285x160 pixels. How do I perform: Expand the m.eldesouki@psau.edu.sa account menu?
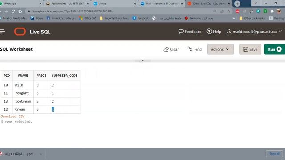coord(254,32)
